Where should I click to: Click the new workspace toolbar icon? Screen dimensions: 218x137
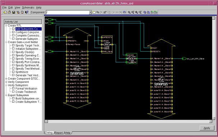point(5,12)
